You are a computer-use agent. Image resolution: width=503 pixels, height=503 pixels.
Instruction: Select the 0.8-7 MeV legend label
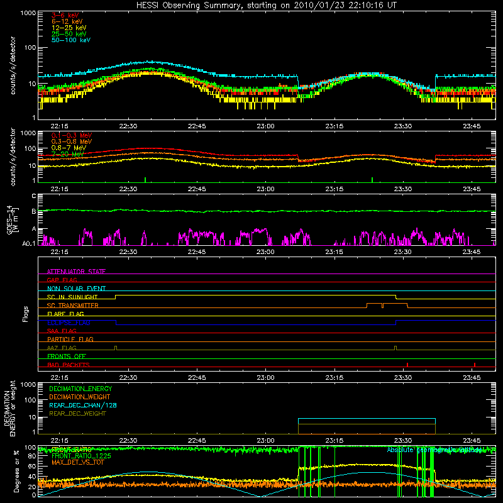tap(69, 148)
